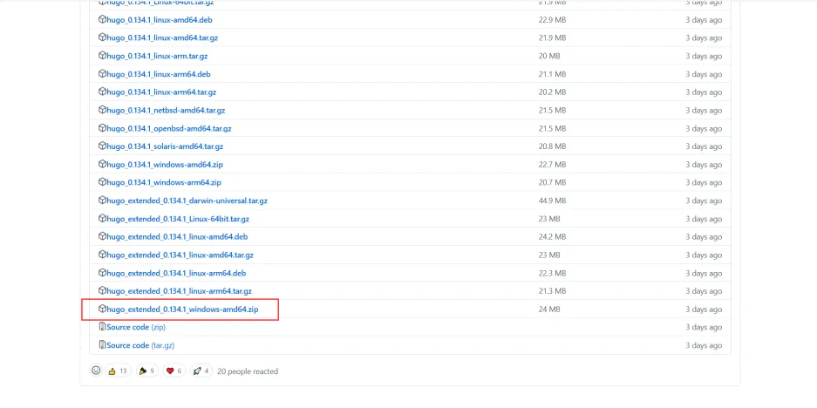Click the 22.9 MB size value
Viewport: 817px width, 408px height.
tap(552, 20)
